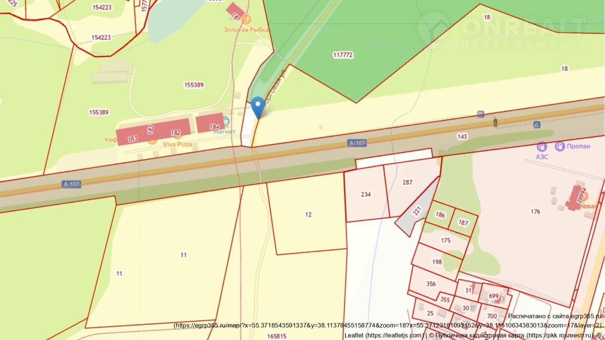The image size is (605, 340).
Task: Click the A-107 road shield near parcel 143
Action: pos(357,143)
